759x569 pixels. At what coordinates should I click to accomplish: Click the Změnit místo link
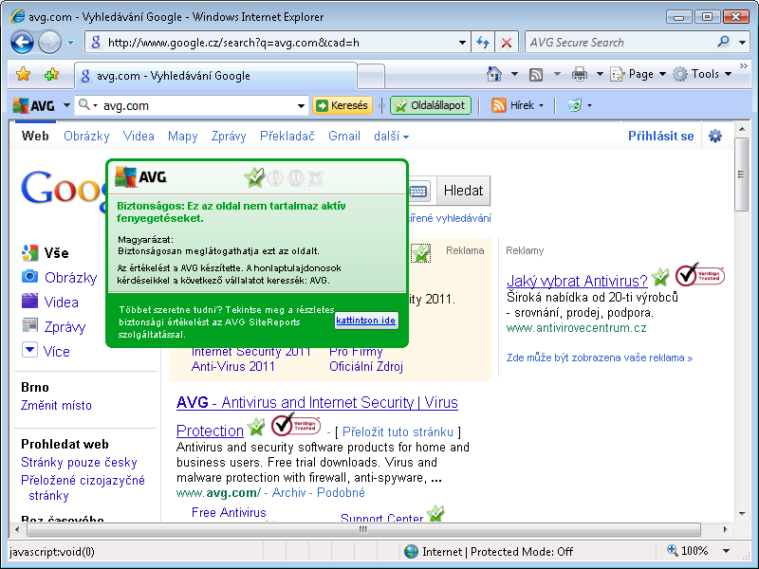[x=56, y=405]
